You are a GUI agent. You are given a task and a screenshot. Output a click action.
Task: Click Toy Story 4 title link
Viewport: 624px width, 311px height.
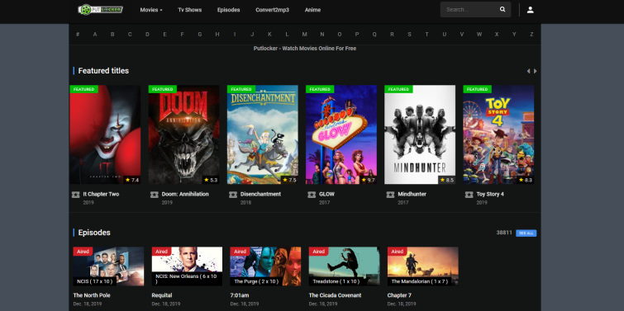[490, 194]
